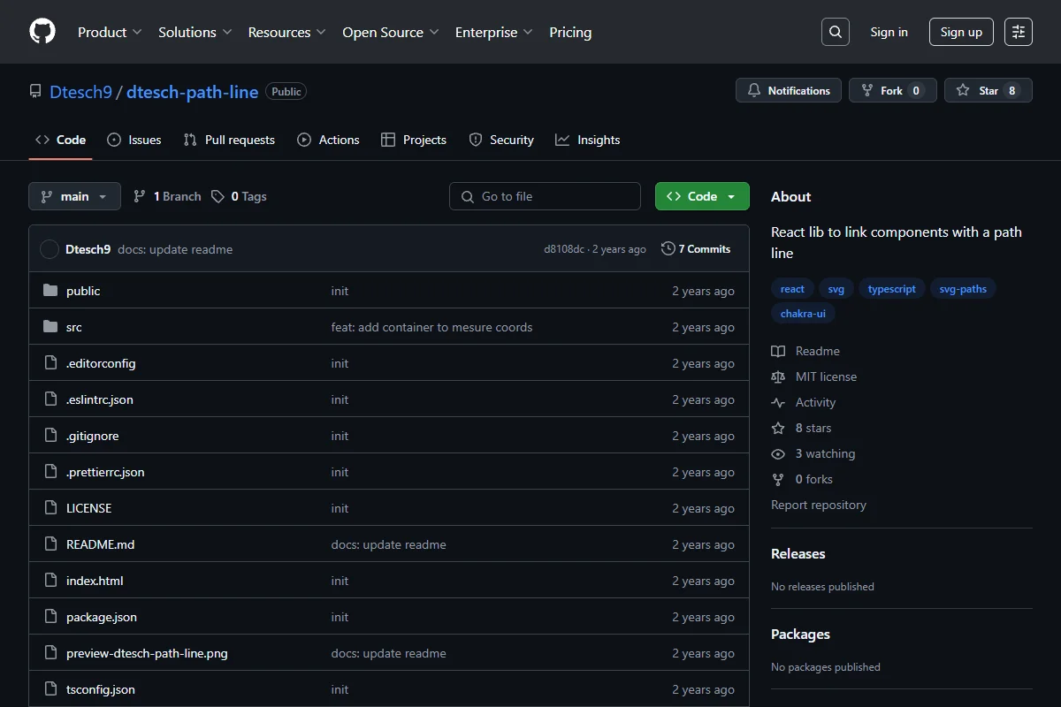Click the src folder icon
Image resolution: width=1061 pixels, height=707 pixels.
50,327
